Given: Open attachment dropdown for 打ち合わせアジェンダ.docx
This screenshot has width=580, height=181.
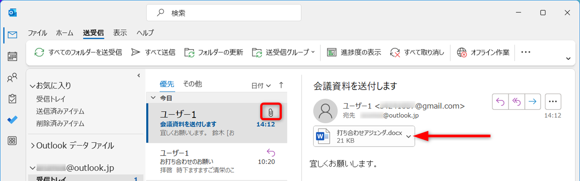Looking at the screenshot, I should (x=408, y=137).
